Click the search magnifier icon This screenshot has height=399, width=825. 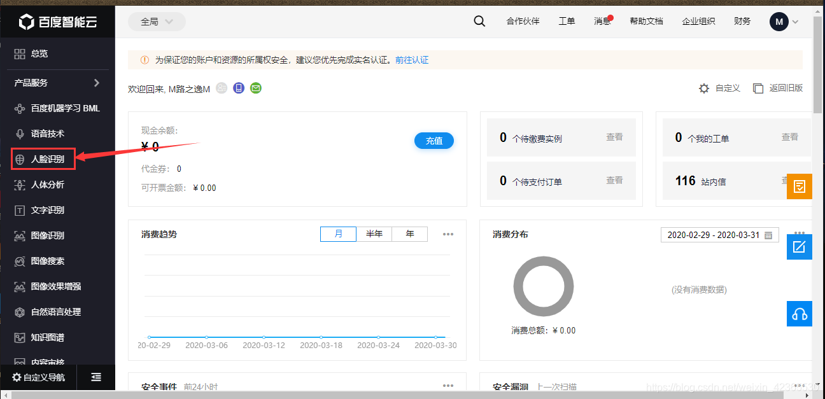[x=479, y=21]
